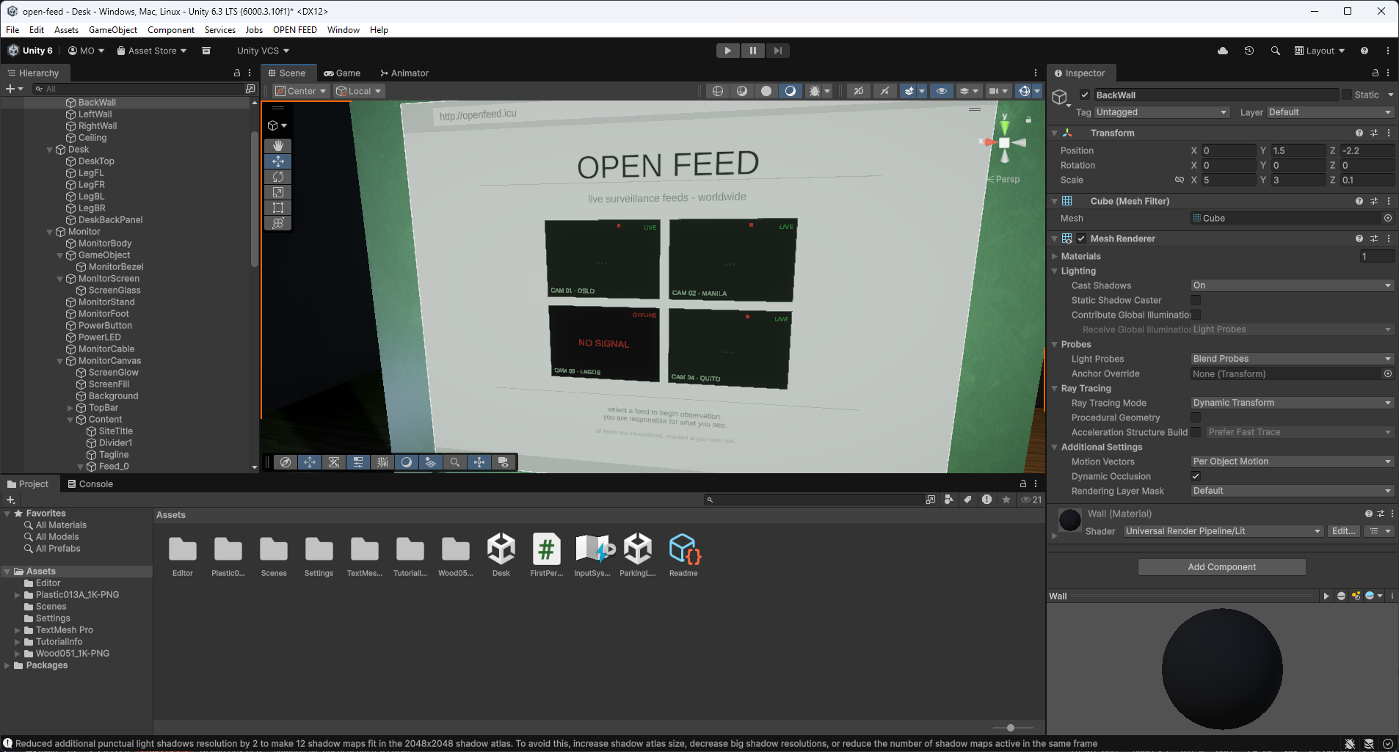Uncheck Dynamic Occlusion checkbox
Screen dimensions: 1399x752
click(x=1196, y=476)
